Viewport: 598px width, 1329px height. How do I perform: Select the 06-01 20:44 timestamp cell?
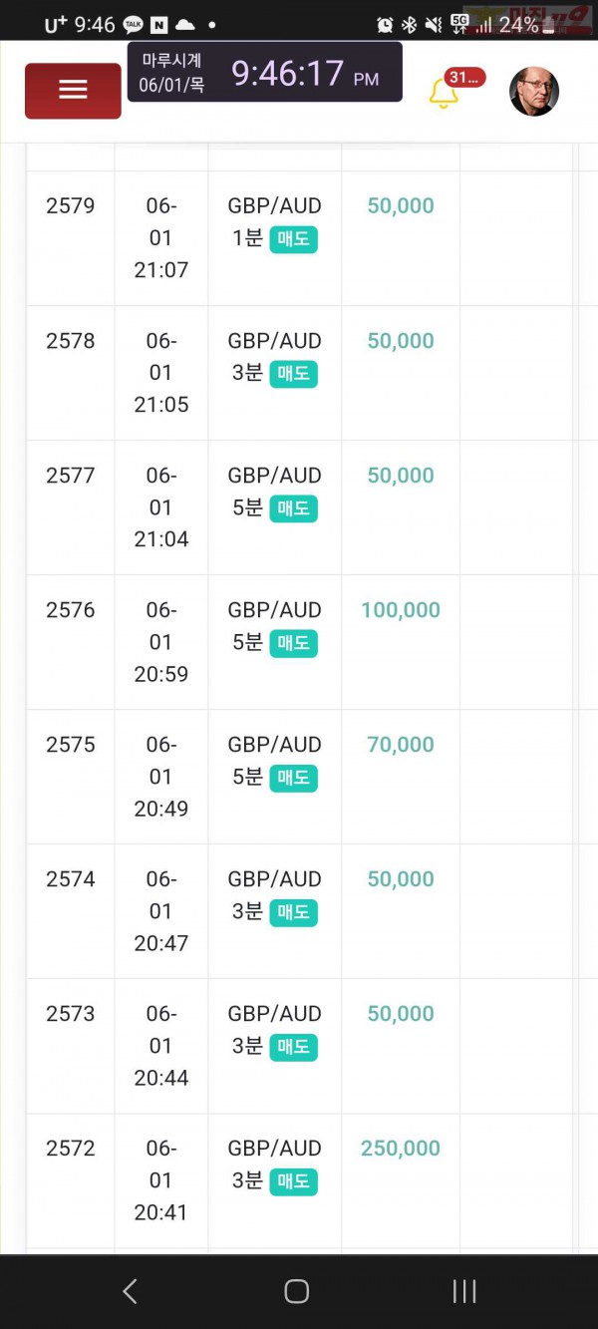(x=161, y=1045)
